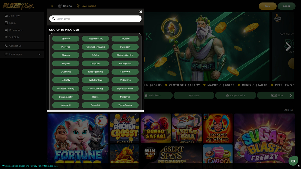
Task: Select the PragmaticPlay provider
Action: pyautogui.click(x=95, y=39)
